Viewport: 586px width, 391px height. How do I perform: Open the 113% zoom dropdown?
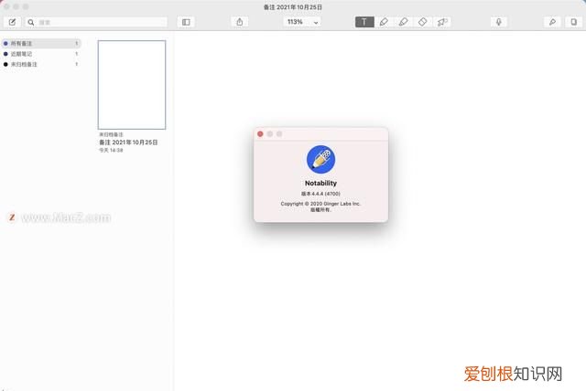pos(302,22)
